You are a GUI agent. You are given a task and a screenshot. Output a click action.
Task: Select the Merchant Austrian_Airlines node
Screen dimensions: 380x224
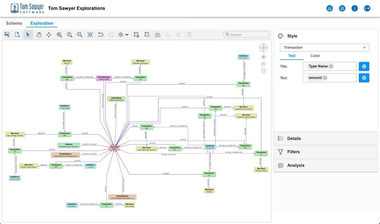[261, 169]
